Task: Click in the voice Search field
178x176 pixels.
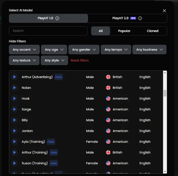Action: 48,31
